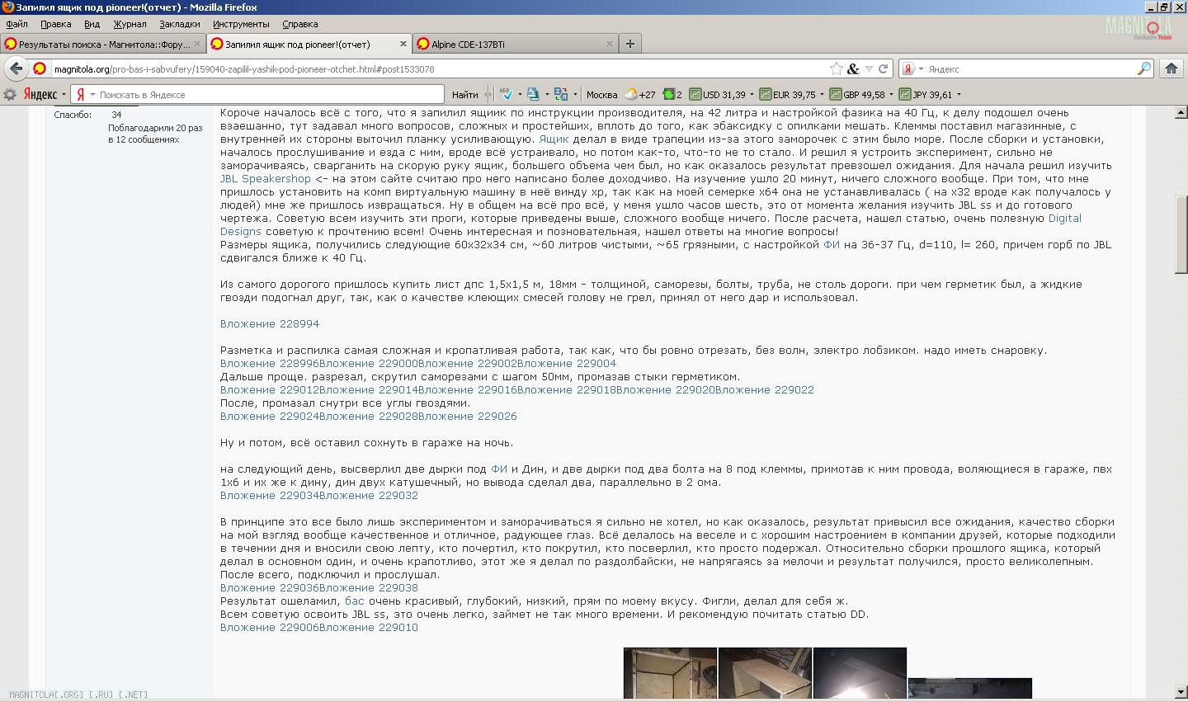The image size is (1188, 702).
Task: Go to the Home page icon
Action: click(x=1171, y=68)
